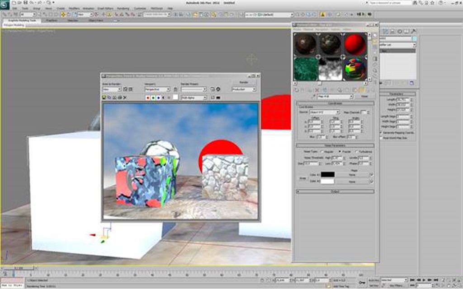Toggle Generate Mapping Coords checkbox
The width and height of the screenshot is (463, 289).
coord(381,132)
